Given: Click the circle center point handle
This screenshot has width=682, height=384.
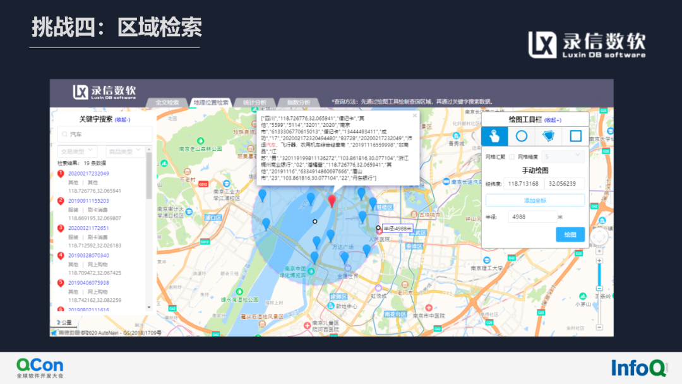Looking at the screenshot, I should click(x=315, y=221).
